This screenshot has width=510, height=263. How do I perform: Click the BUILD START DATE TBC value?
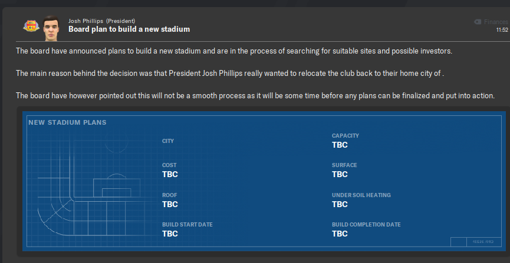point(170,234)
